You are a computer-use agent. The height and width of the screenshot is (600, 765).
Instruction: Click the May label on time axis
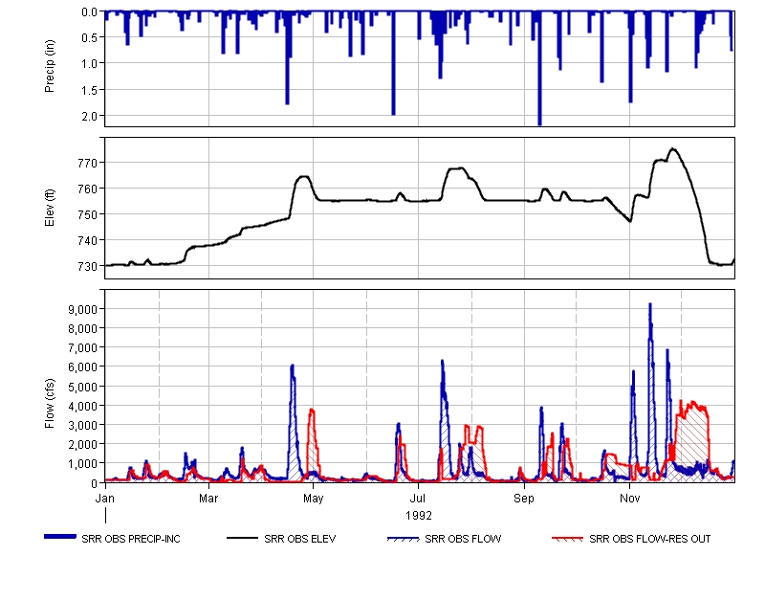point(314,499)
